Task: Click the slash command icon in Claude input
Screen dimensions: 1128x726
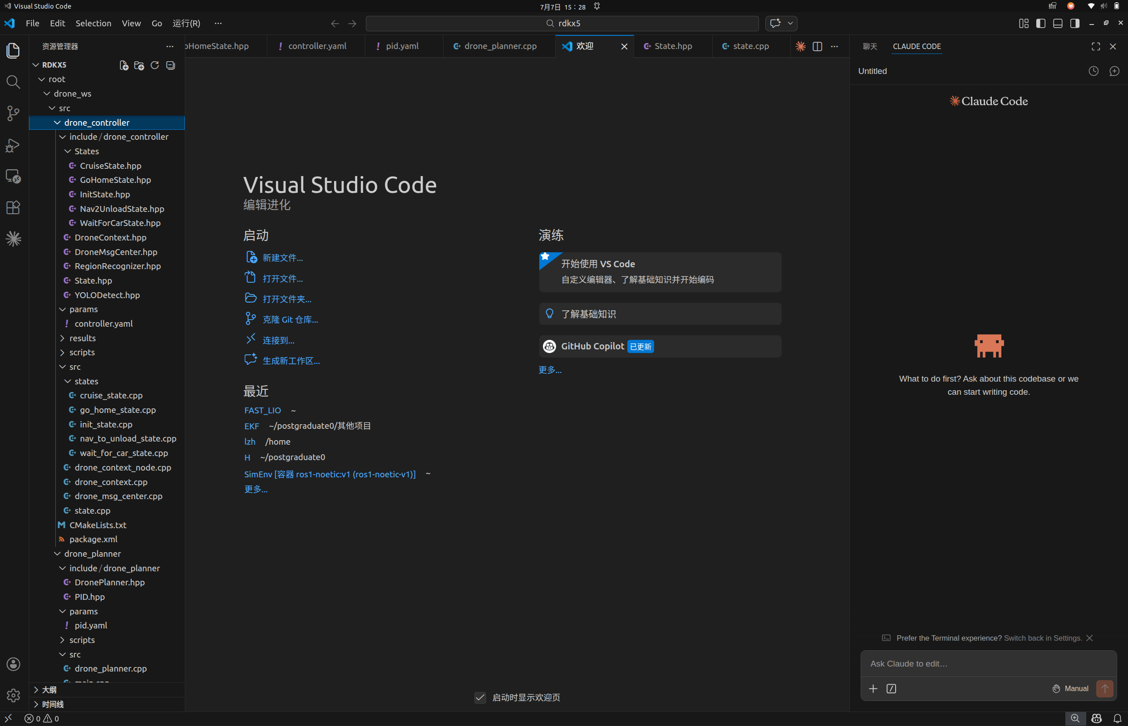Action: (x=891, y=689)
